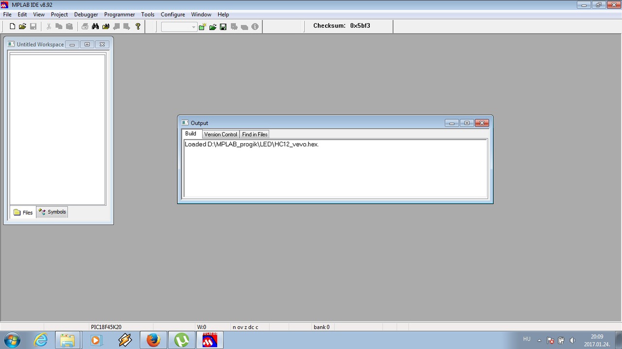Click the volume speaker tray icon

572,340
